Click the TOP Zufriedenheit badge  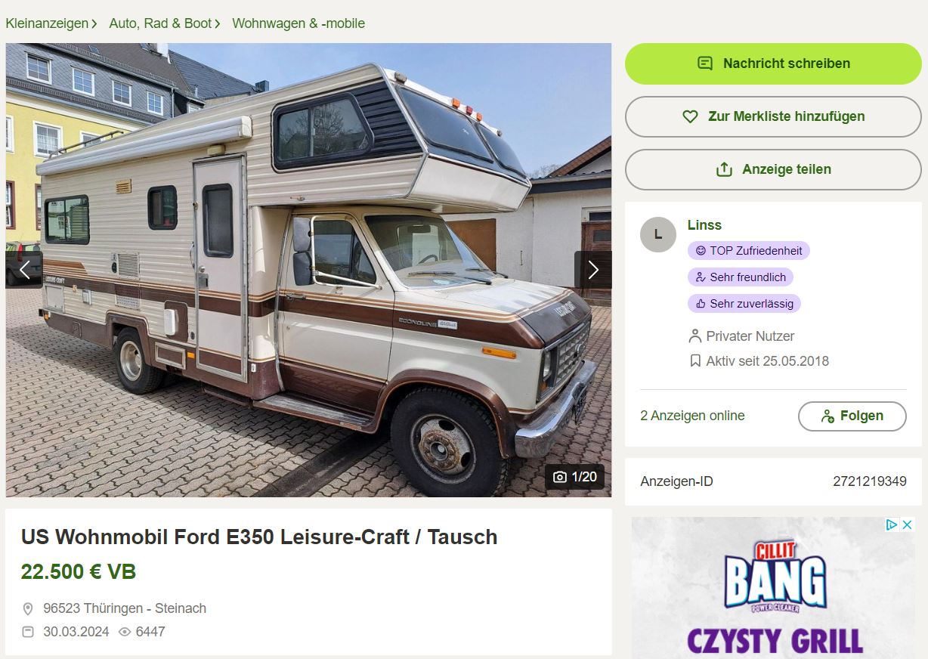[748, 251]
